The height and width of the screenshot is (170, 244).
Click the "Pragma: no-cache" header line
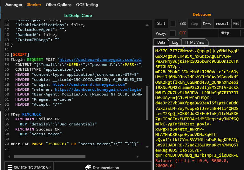(x=44, y=99)
